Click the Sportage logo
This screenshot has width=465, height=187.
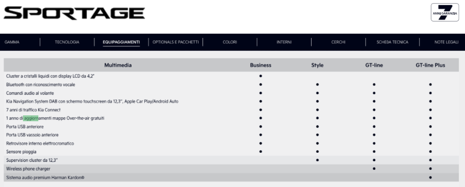click(74, 13)
